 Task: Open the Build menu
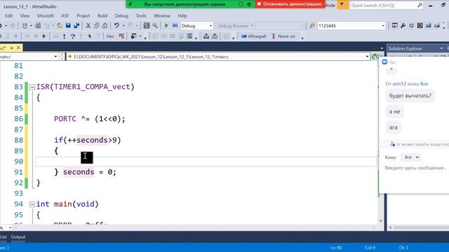pos(102,15)
